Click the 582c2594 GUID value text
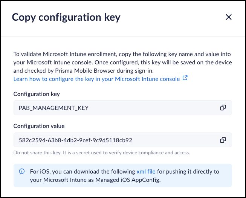The width and height of the screenshot is (246, 198). [x=75, y=140]
